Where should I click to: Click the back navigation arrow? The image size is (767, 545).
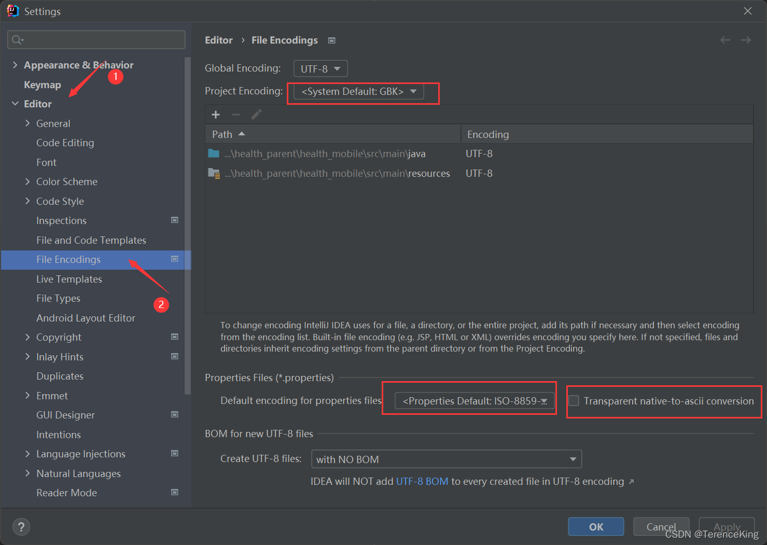(x=725, y=40)
